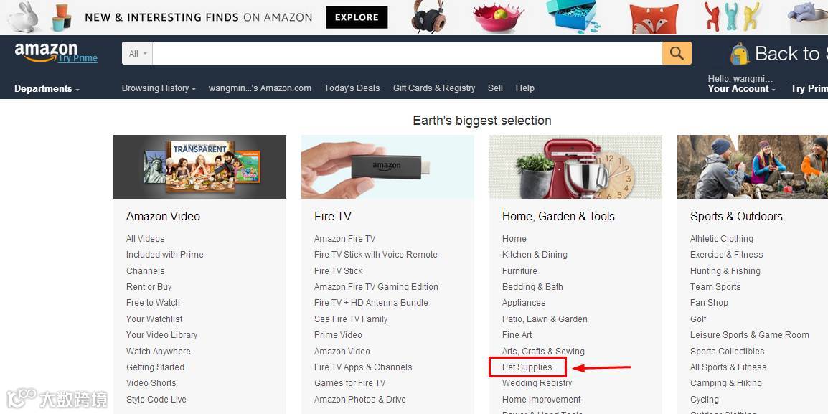828x414 pixels.
Task: Click the backpack Back to School icon
Action: (x=740, y=54)
